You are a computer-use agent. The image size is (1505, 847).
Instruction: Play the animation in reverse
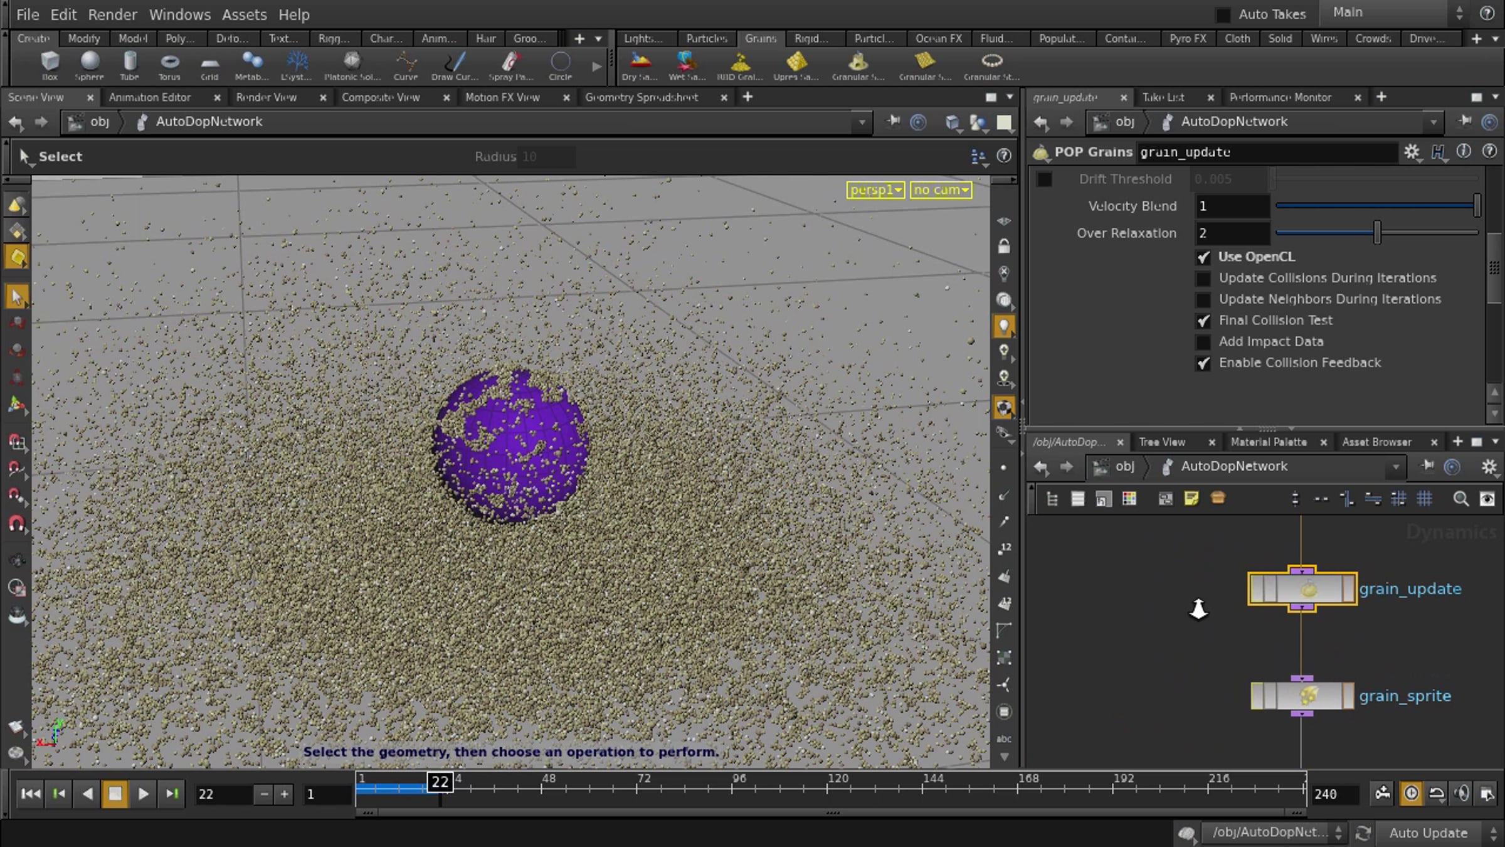pos(88,794)
